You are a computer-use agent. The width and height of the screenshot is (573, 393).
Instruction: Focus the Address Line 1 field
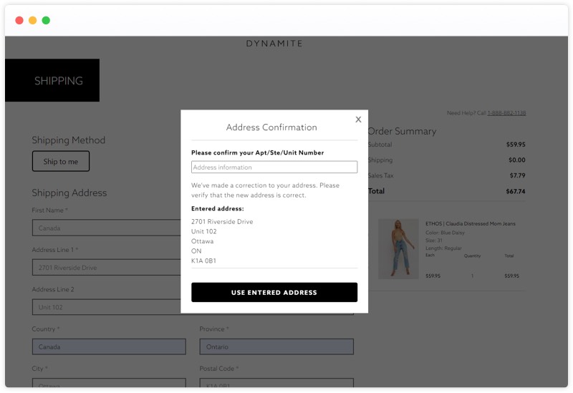pyautogui.click(x=106, y=268)
